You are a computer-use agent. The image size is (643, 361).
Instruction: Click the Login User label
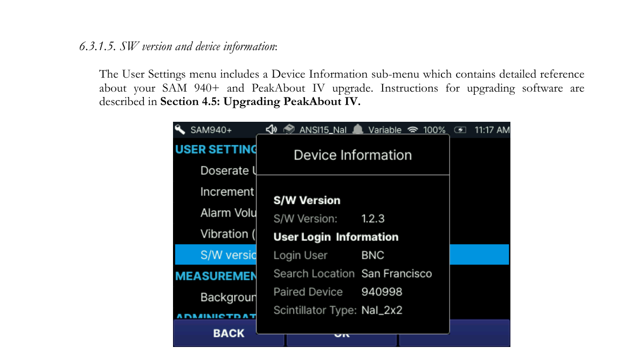(x=300, y=255)
